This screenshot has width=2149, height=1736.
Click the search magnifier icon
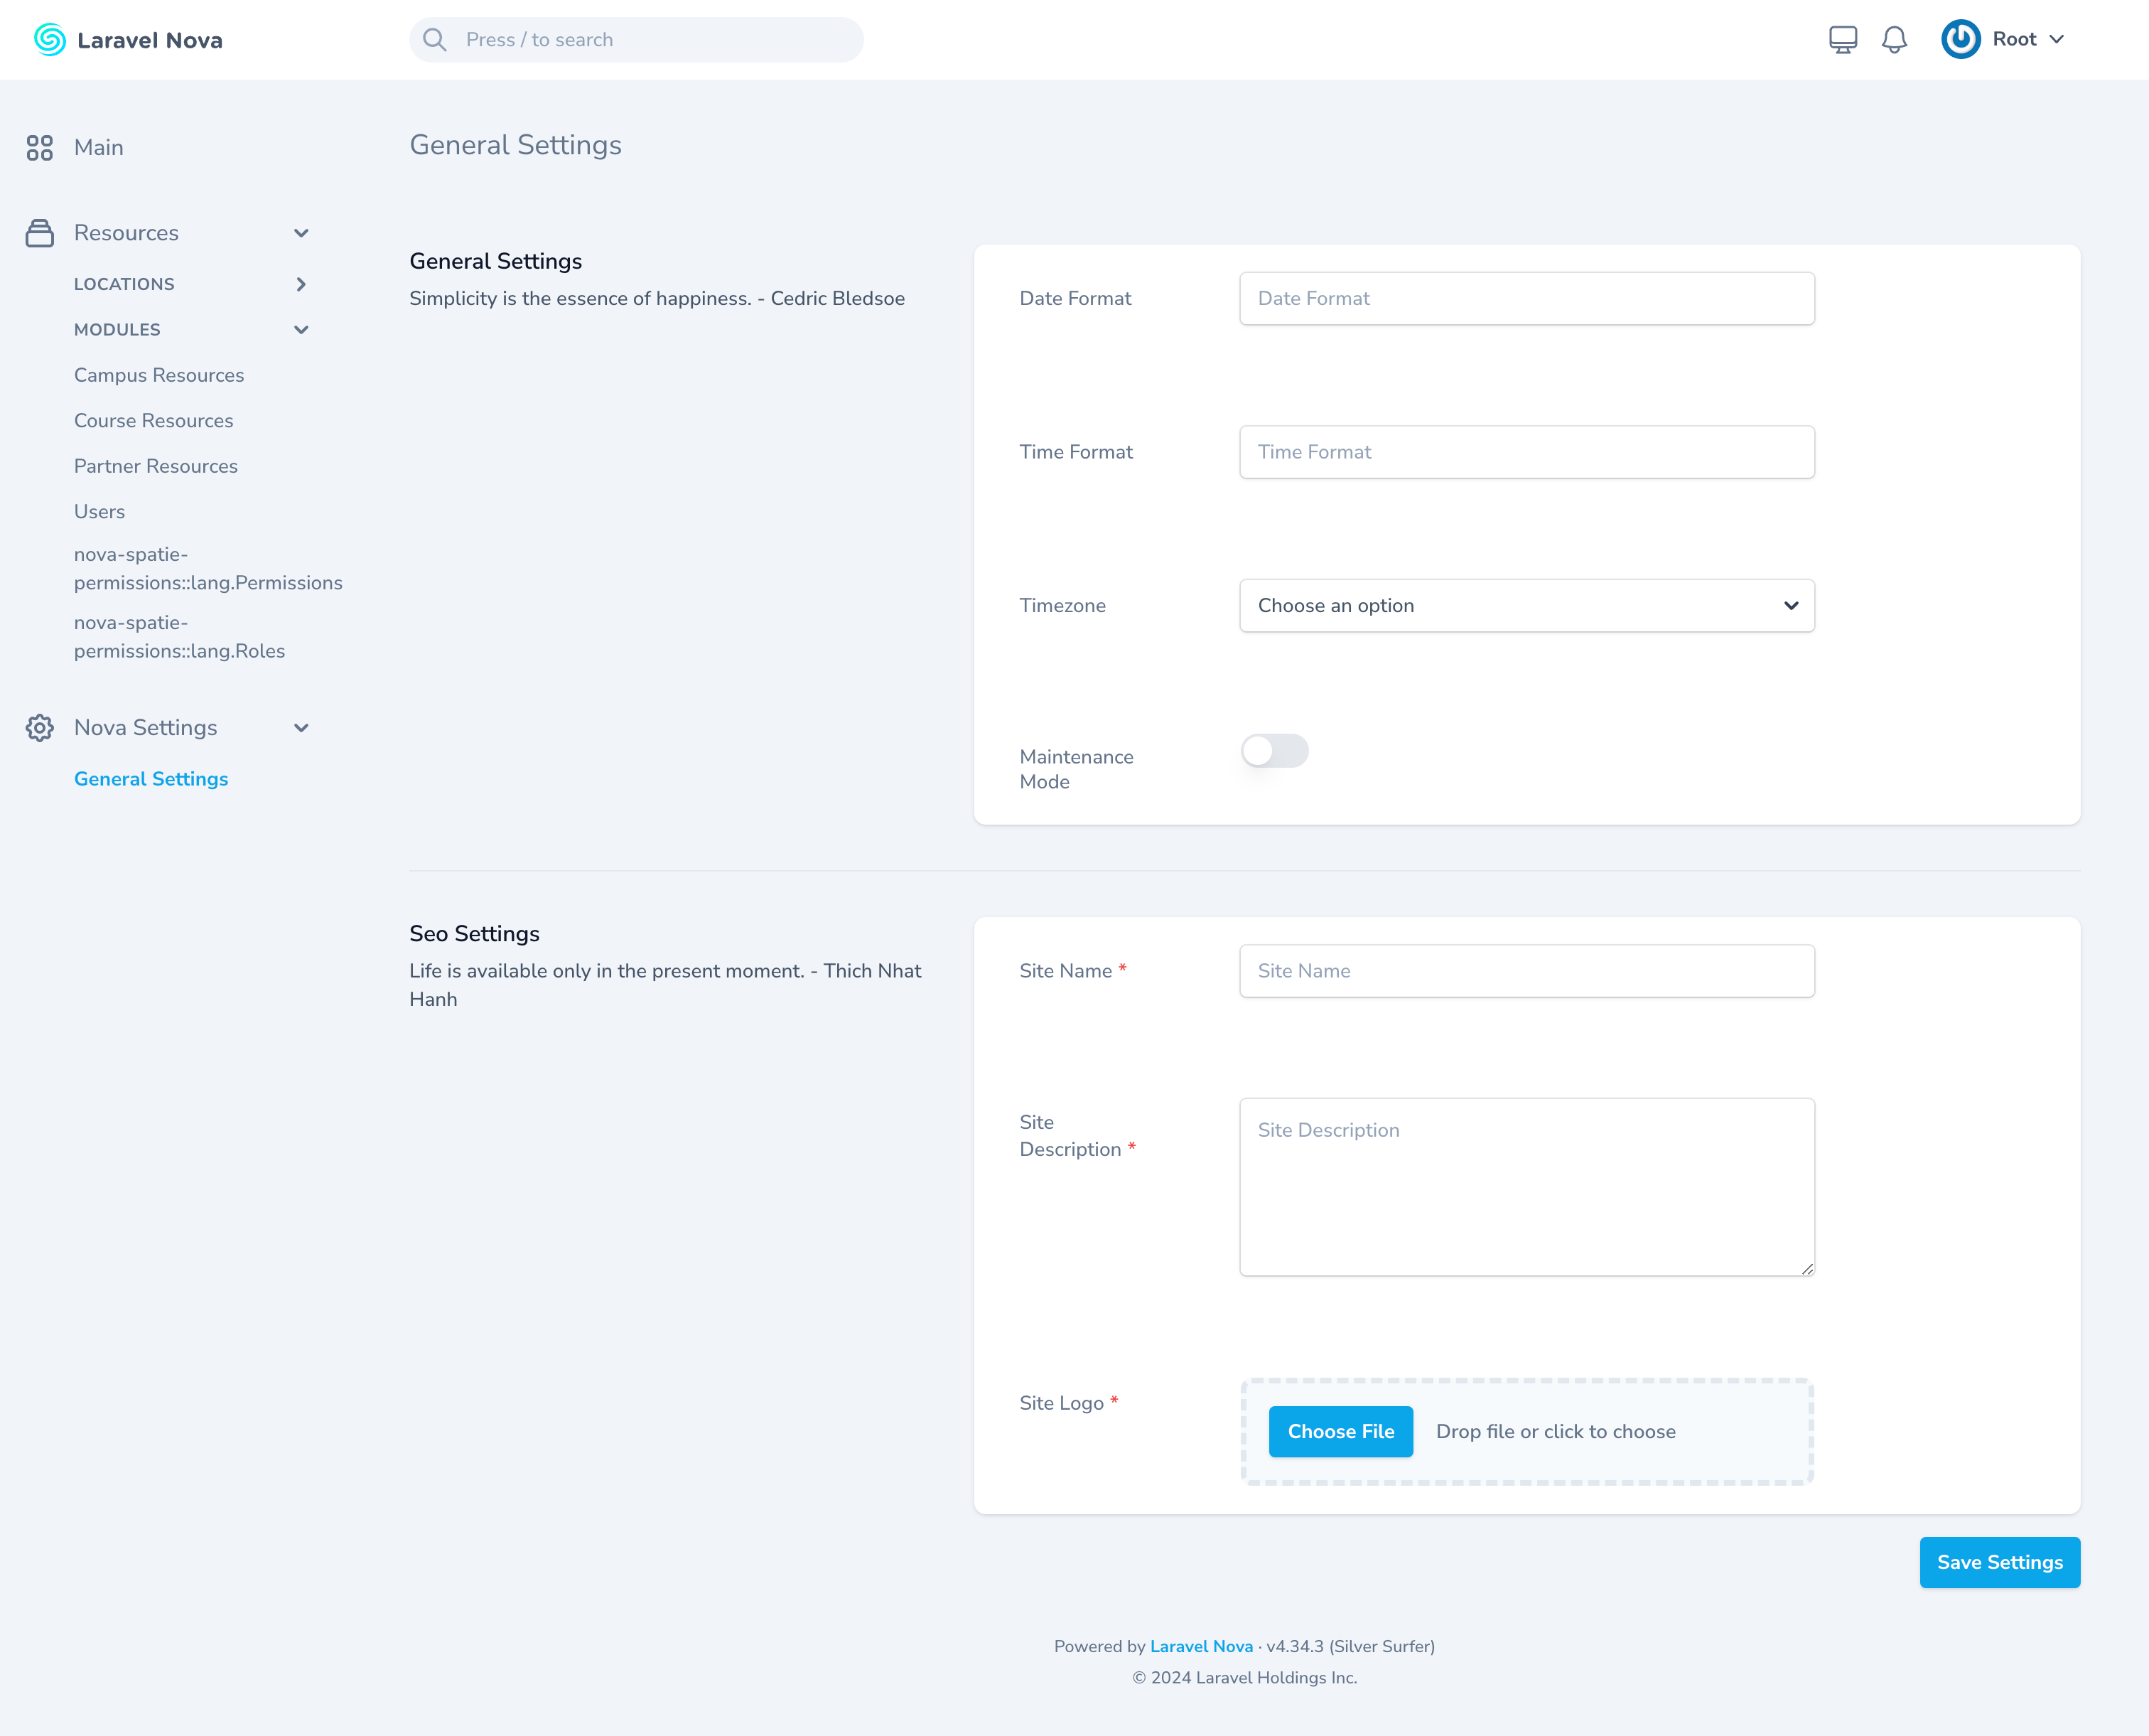[x=435, y=40]
